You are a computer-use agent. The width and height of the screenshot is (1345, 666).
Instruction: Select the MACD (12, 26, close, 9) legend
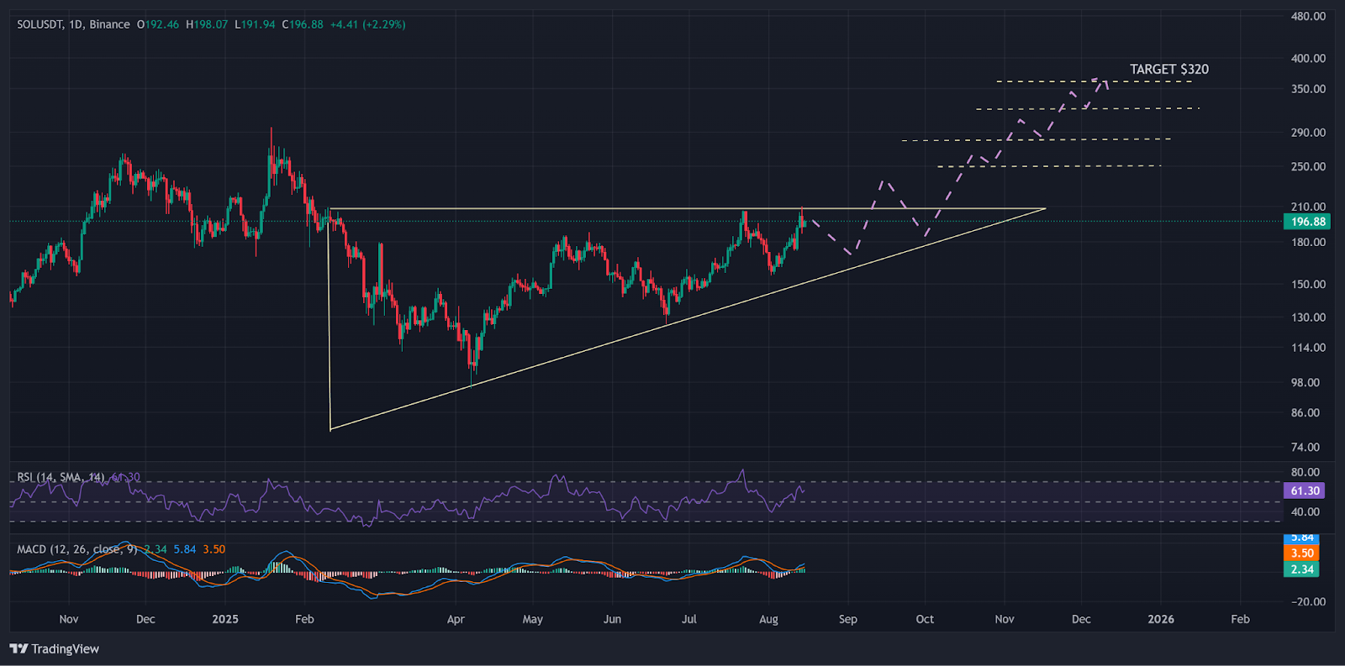pyautogui.click(x=77, y=549)
